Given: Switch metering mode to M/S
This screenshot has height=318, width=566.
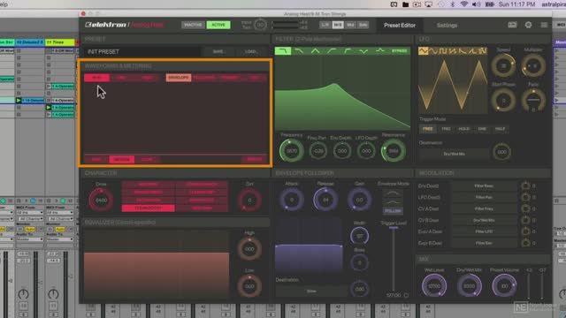Looking at the screenshot, I should click(338, 25).
